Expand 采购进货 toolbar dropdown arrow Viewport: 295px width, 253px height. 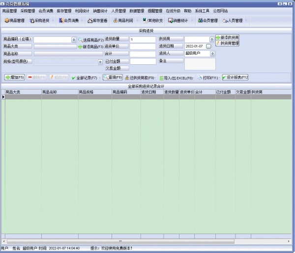coord(53,21)
